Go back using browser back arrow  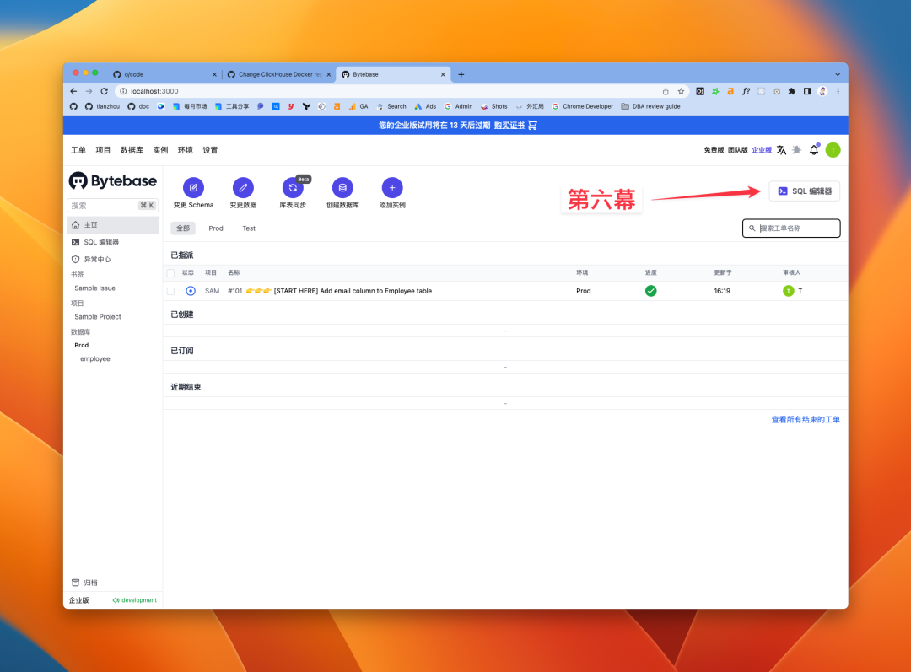pyautogui.click(x=73, y=91)
